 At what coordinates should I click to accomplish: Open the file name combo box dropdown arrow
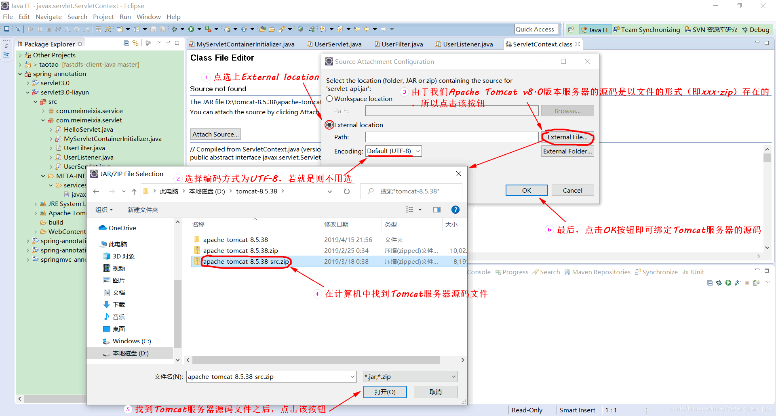[352, 377]
